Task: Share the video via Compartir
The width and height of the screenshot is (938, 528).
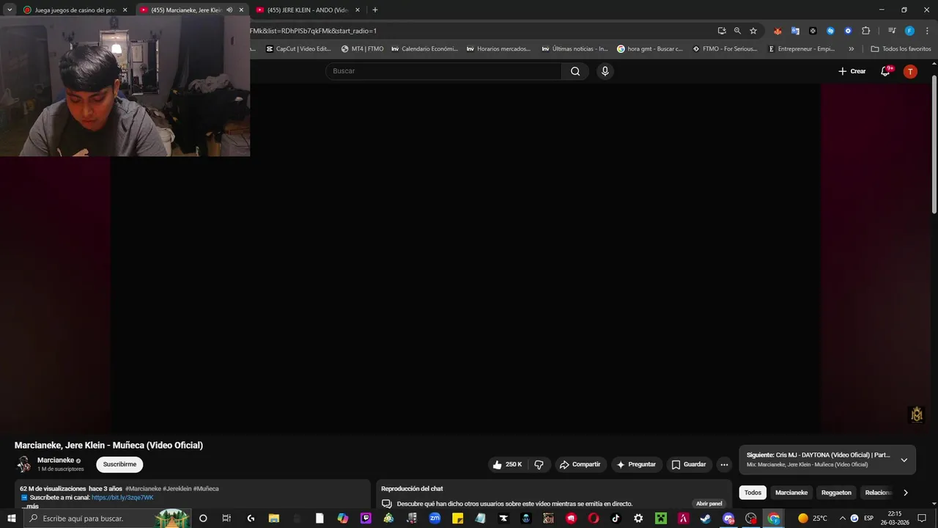Action: [x=580, y=464]
